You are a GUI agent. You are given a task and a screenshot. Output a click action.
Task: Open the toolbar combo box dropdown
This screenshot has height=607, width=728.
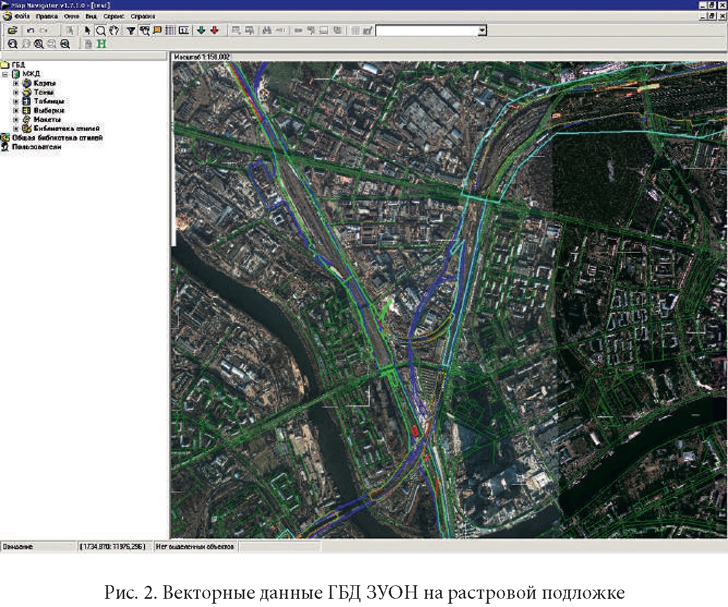(482, 31)
